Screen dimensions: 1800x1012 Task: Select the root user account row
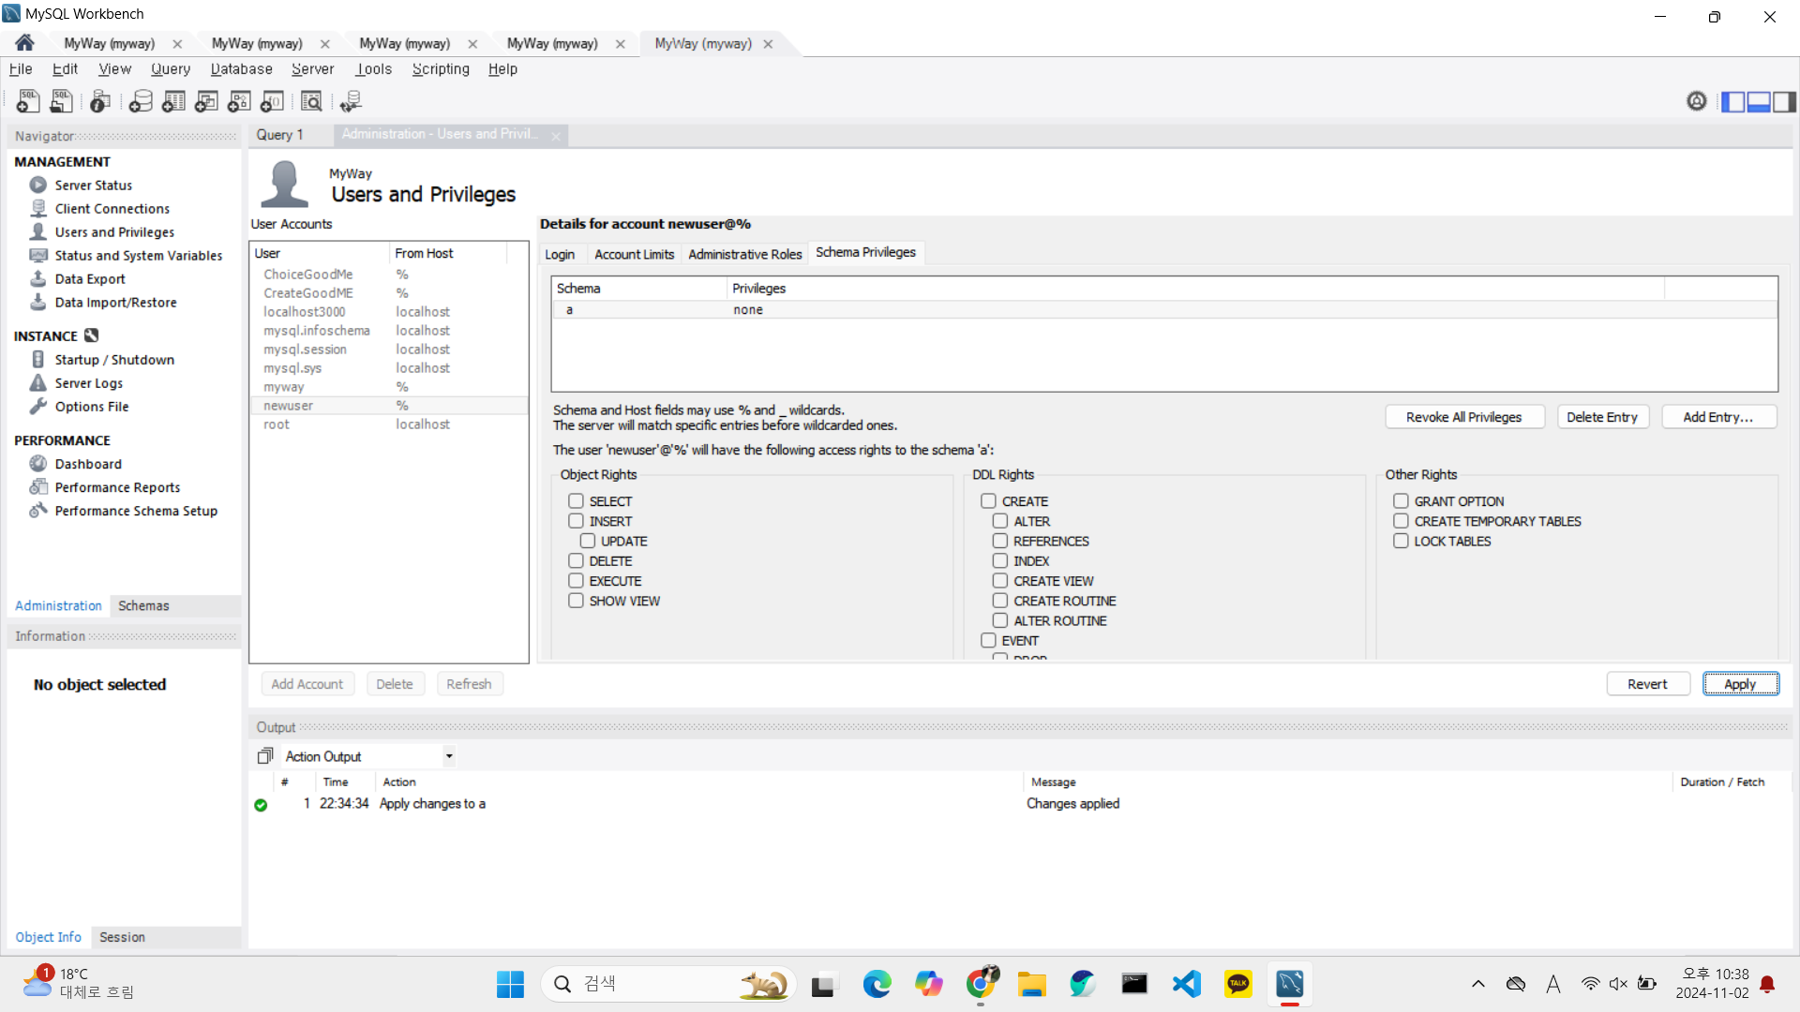(x=277, y=424)
